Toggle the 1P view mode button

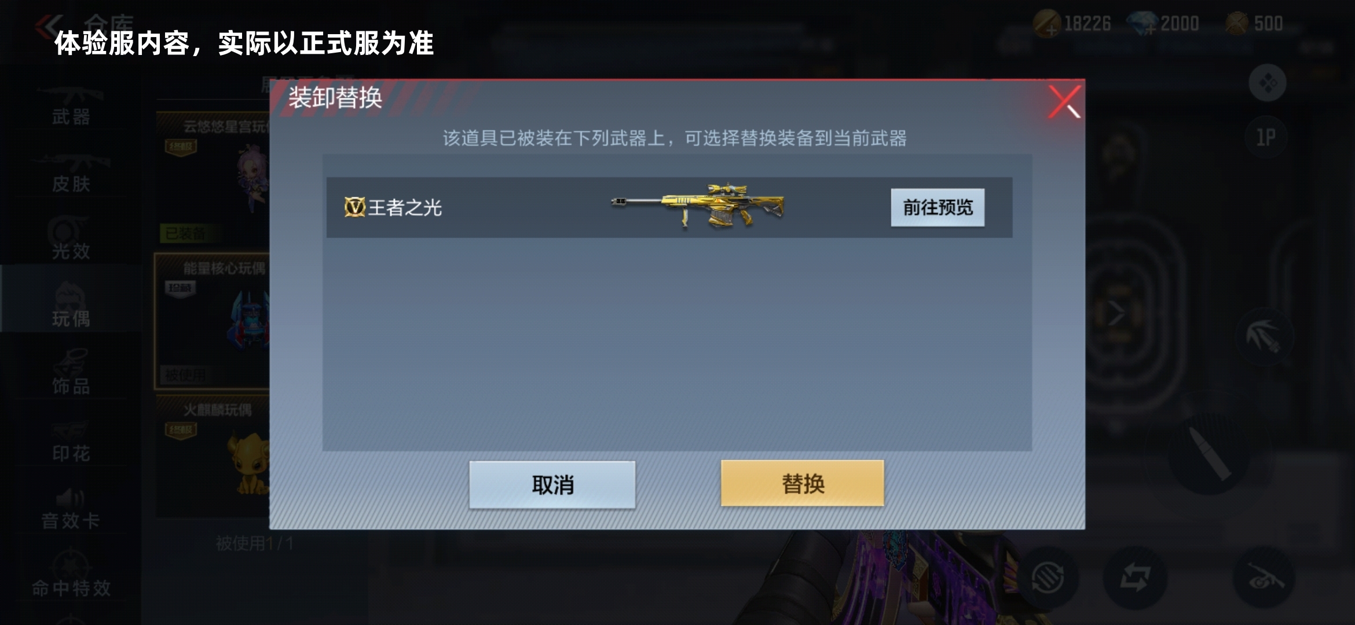pos(1266,137)
